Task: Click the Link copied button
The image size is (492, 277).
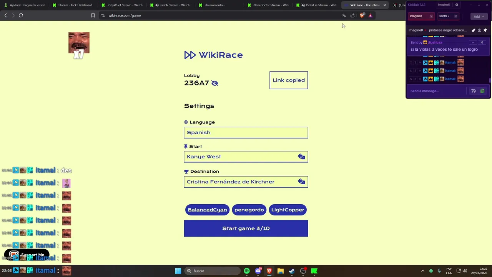Action: [289, 80]
